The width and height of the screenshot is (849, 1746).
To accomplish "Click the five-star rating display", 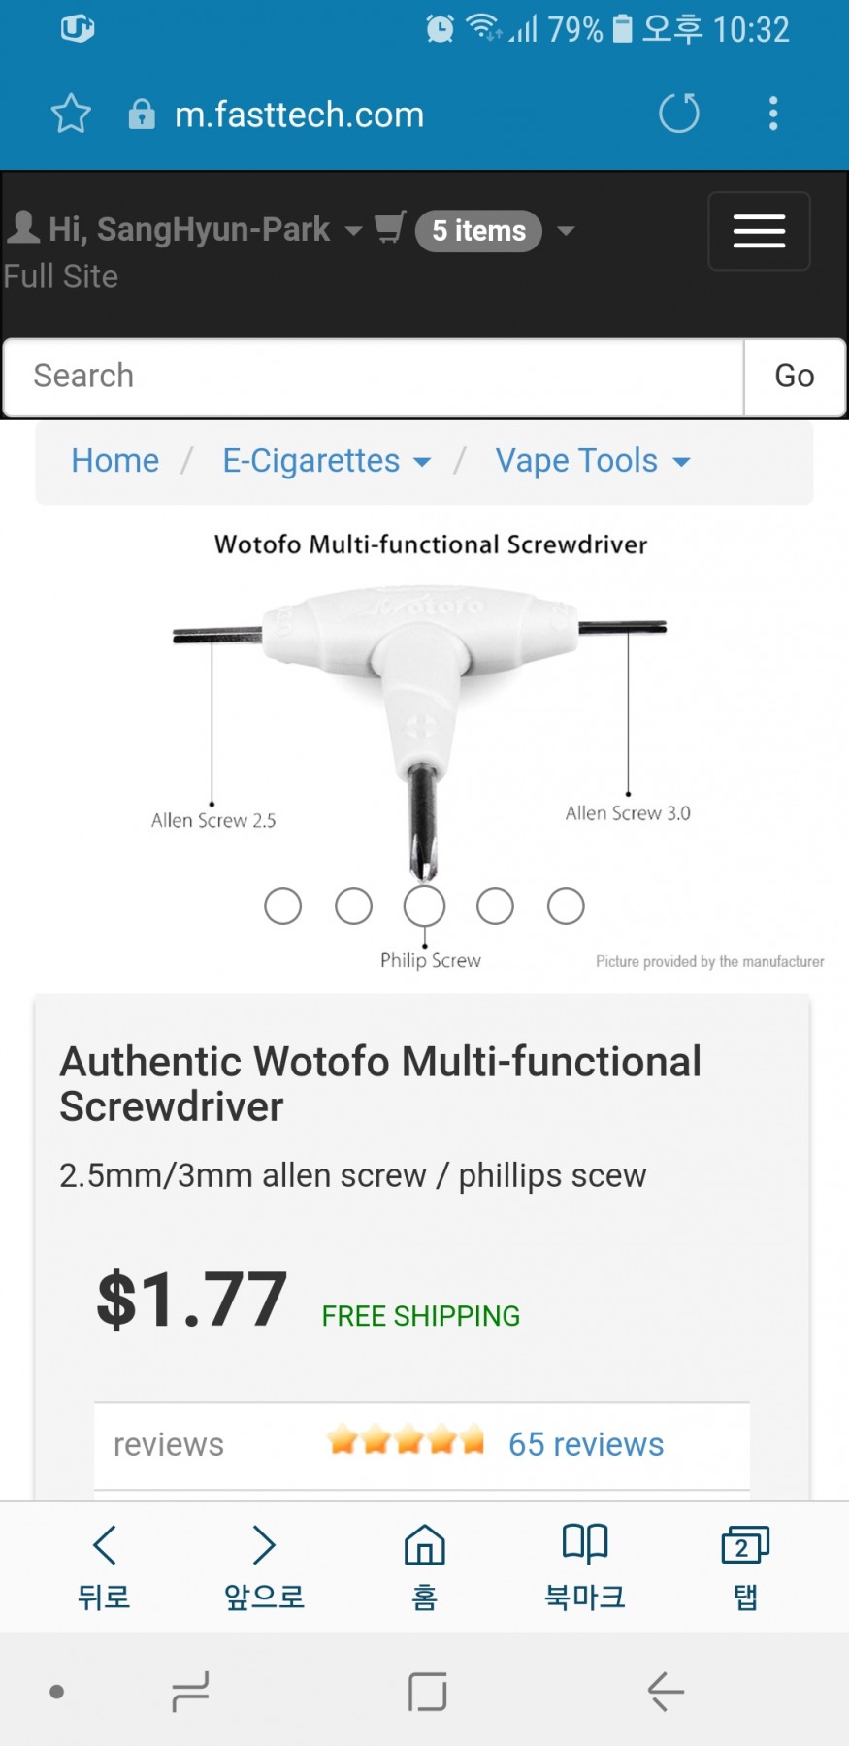I will pos(406,1440).
